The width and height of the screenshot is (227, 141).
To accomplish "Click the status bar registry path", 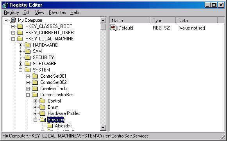I will [x=75, y=136].
